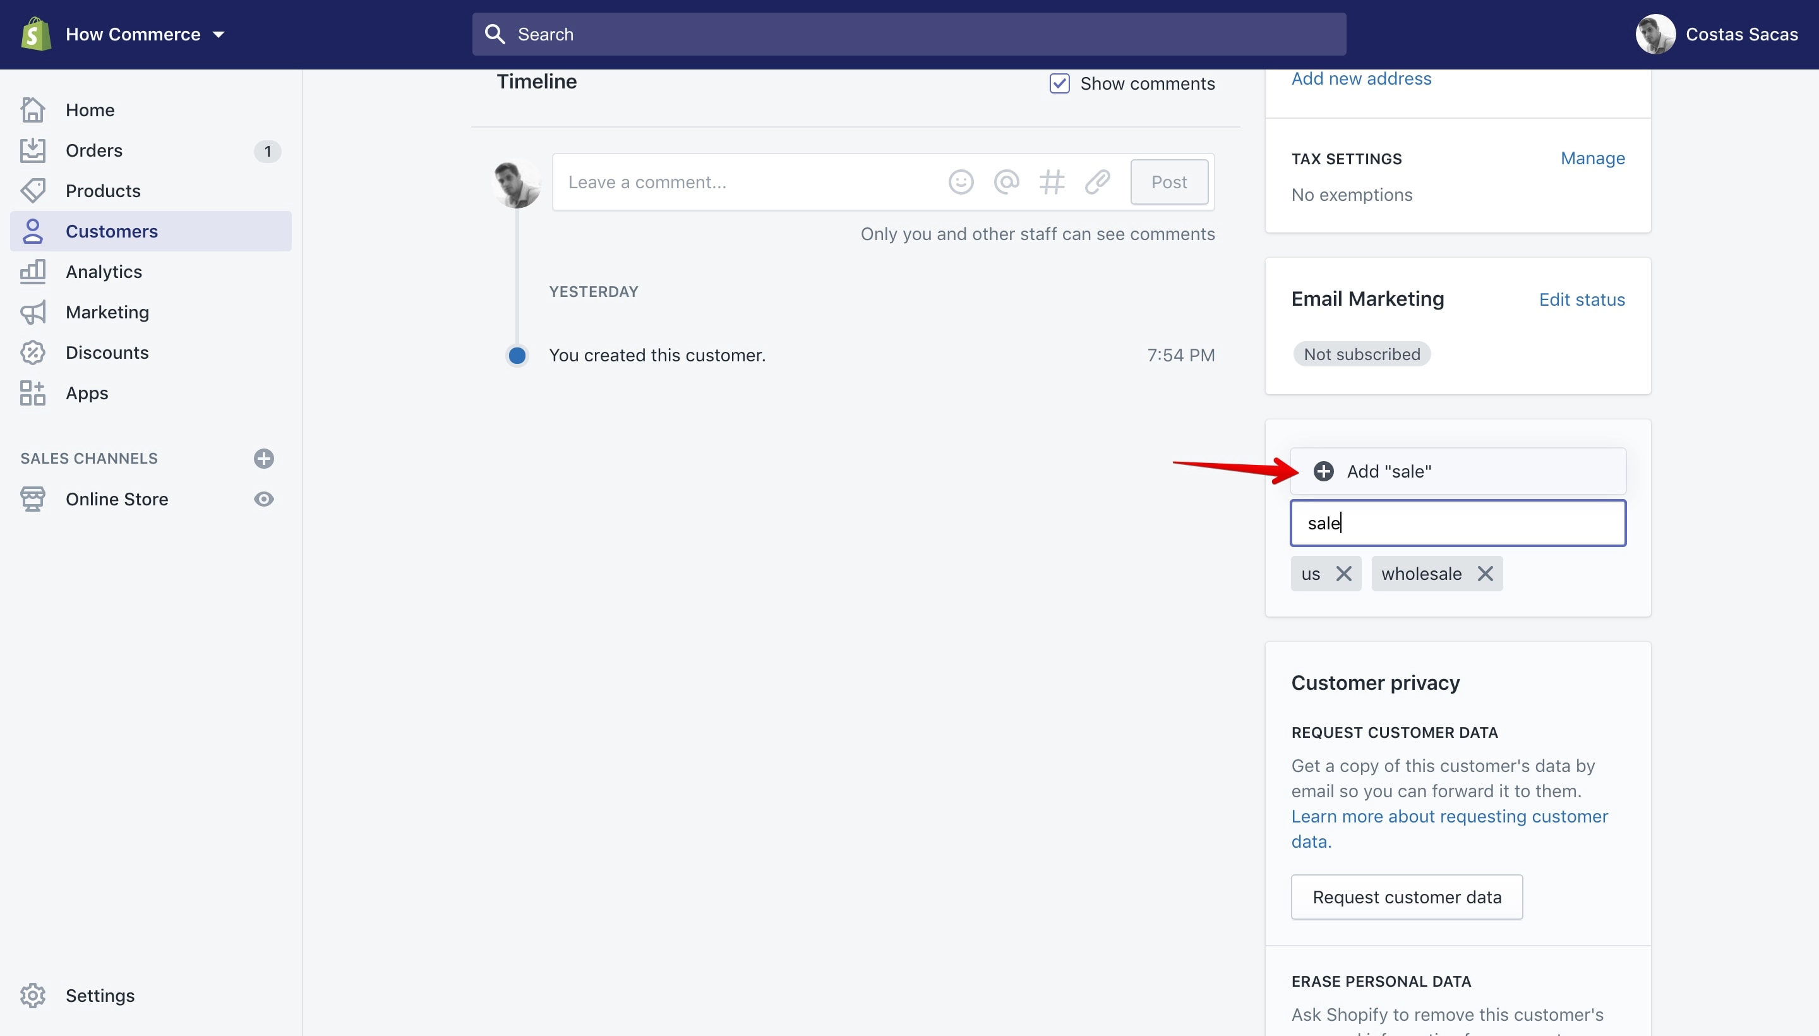This screenshot has height=1036, width=1819.
Task: Click the Home house icon
Action: click(x=33, y=109)
